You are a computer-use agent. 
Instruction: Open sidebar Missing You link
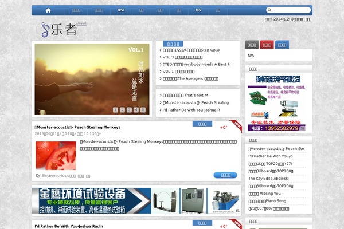266,194
